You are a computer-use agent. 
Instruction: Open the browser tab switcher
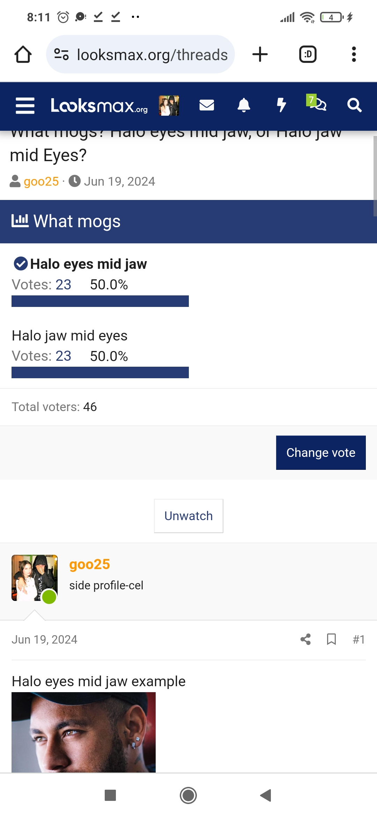click(x=308, y=55)
